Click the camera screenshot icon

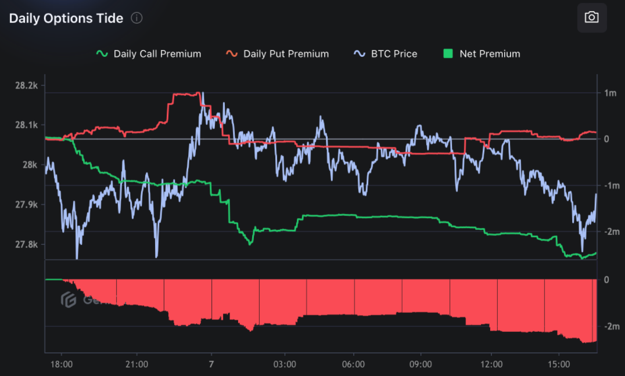[x=591, y=17]
